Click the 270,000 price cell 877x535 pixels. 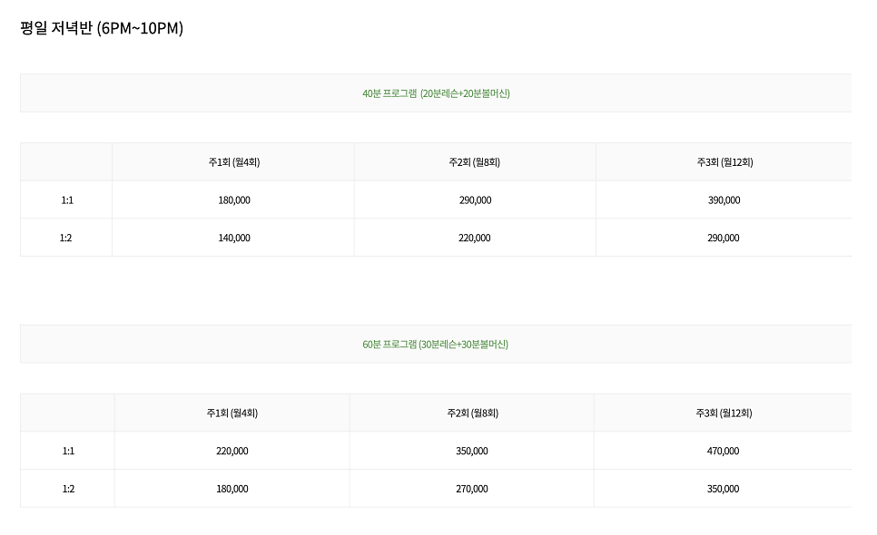(x=472, y=490)
